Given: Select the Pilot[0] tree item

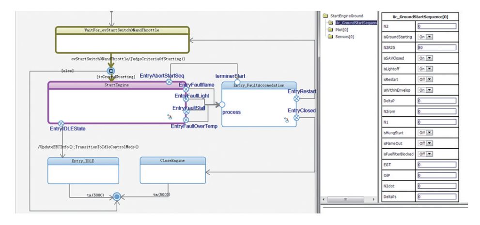Looking at the screenshot, I should click(x=341, y=29).
